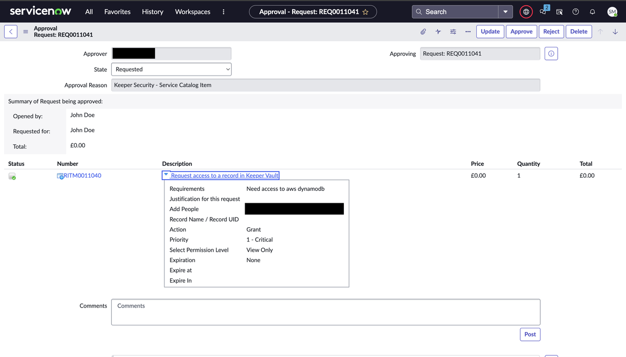This screenshot has height=357, width=626.
Task: Open the Workspaces menu
Action: click(x=192, y=11)
